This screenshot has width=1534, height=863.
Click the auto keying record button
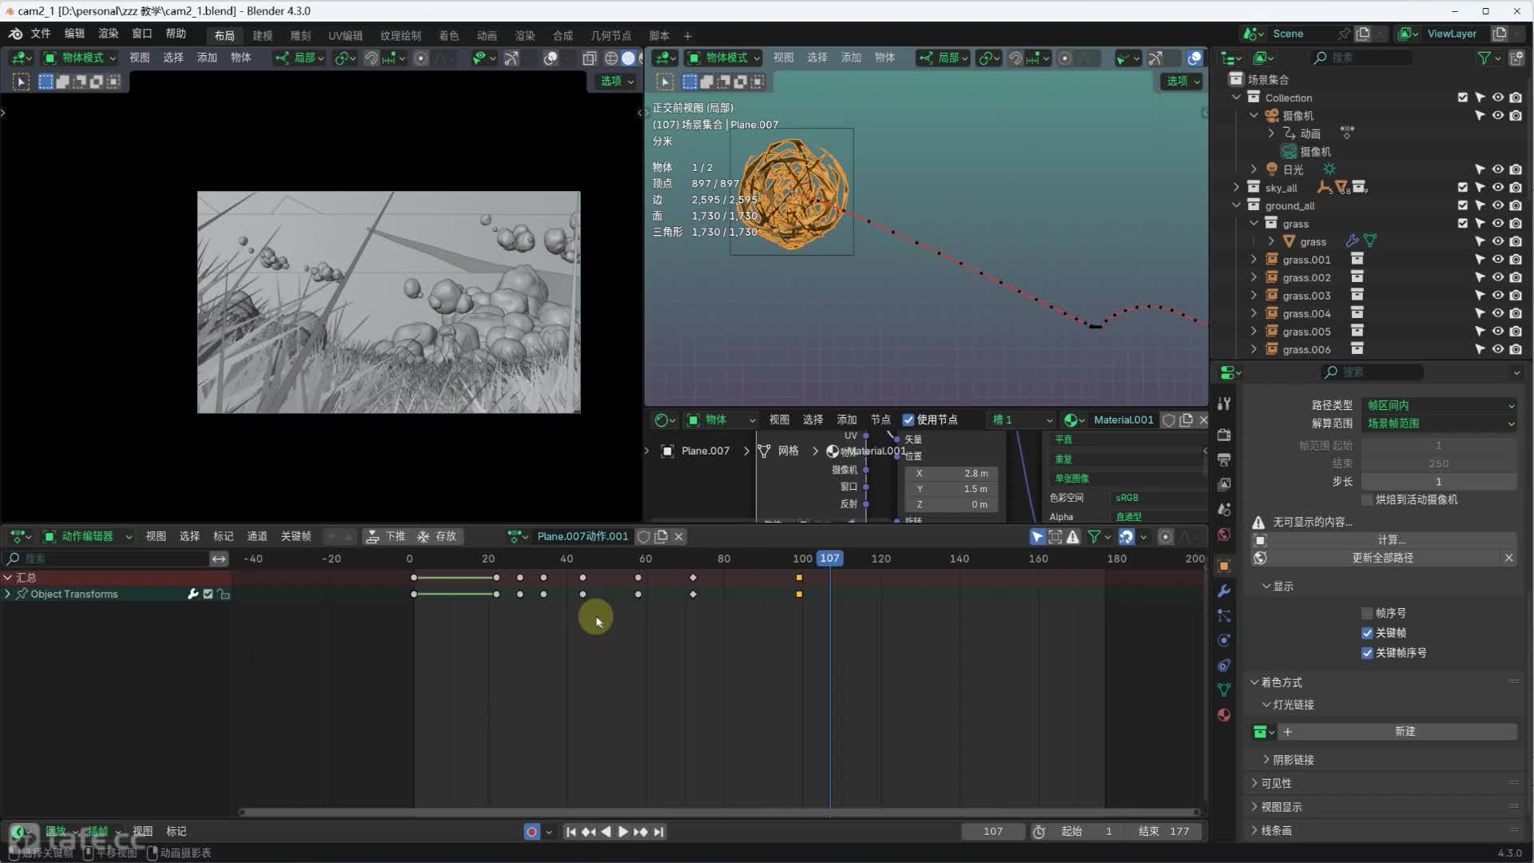[531, 832]
